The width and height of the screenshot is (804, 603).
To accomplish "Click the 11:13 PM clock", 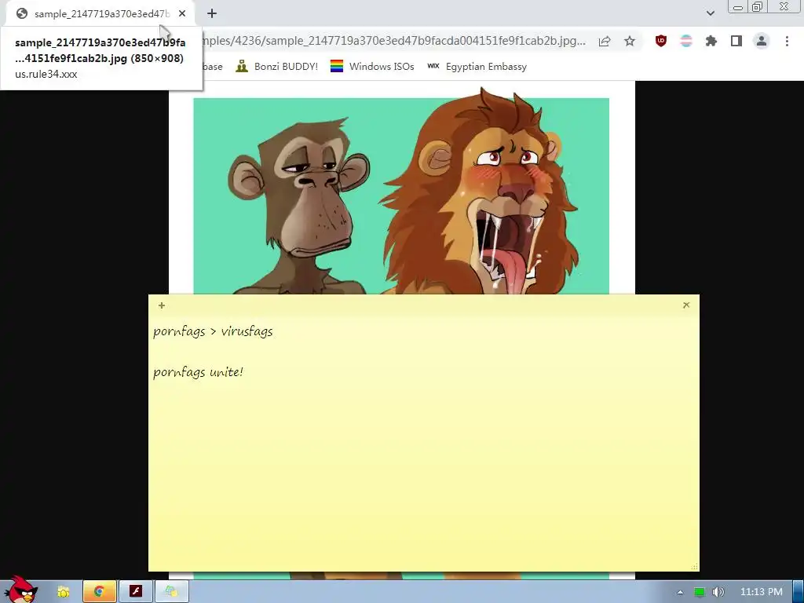I will [x=762, y=592].
